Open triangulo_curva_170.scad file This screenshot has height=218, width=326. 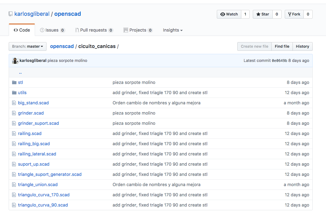[44, 195]
